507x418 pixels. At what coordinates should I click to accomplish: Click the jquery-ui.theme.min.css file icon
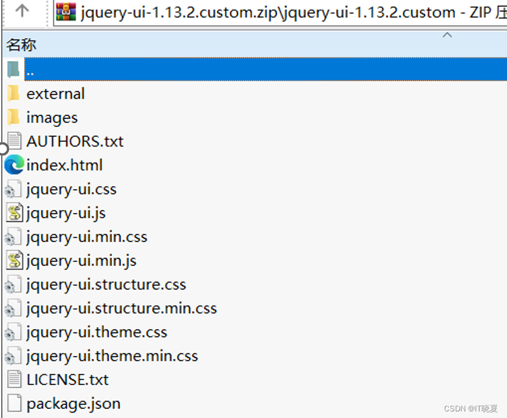(13, 356)
